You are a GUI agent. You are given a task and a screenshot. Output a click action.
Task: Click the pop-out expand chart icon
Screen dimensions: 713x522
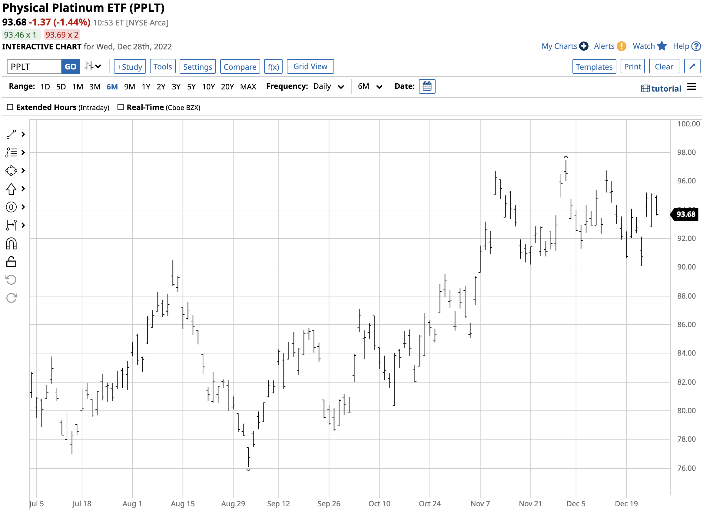tap(692, 66)
